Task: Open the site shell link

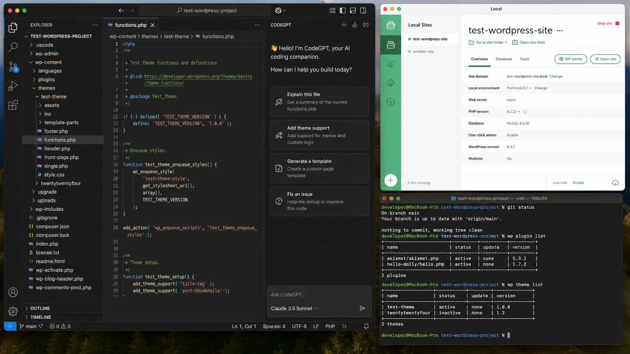Action: [x=528, y=43]
